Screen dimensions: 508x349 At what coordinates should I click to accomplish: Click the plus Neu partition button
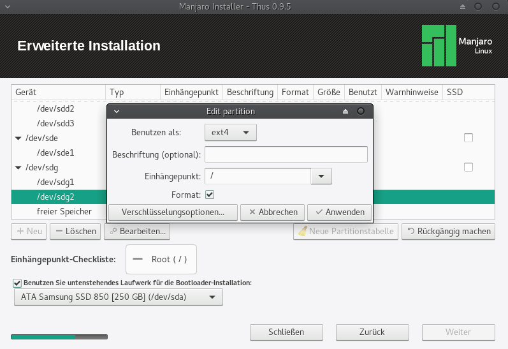tap(29, 231)
